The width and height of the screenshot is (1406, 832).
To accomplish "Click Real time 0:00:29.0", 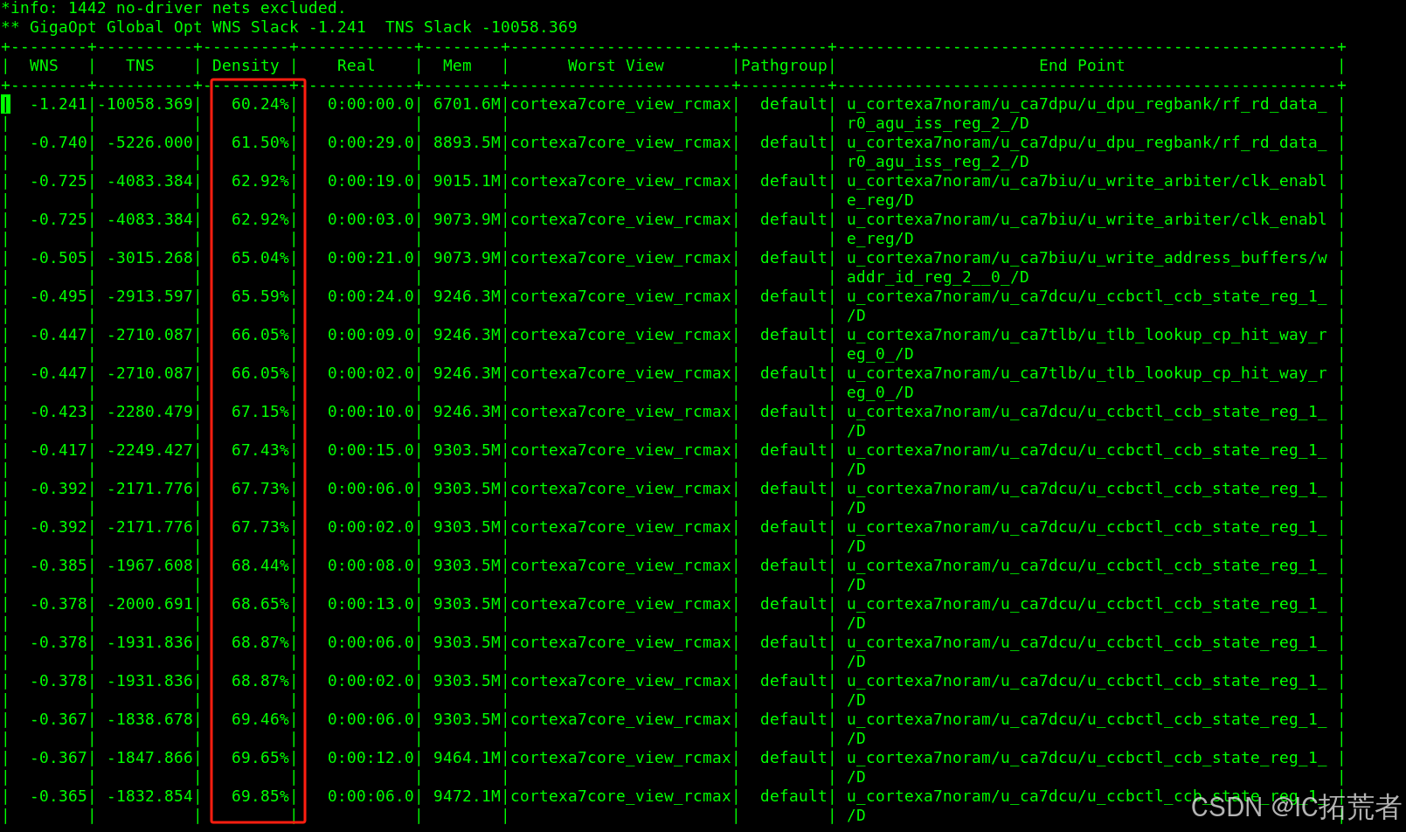I will pyautogui.click(x=371, y=142).
